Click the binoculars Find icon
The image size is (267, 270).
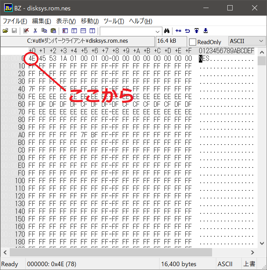click(167, 31)
